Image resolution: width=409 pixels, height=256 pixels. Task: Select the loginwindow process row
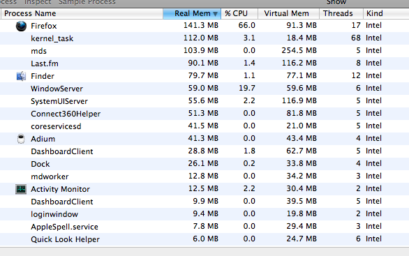click(204, 214)
